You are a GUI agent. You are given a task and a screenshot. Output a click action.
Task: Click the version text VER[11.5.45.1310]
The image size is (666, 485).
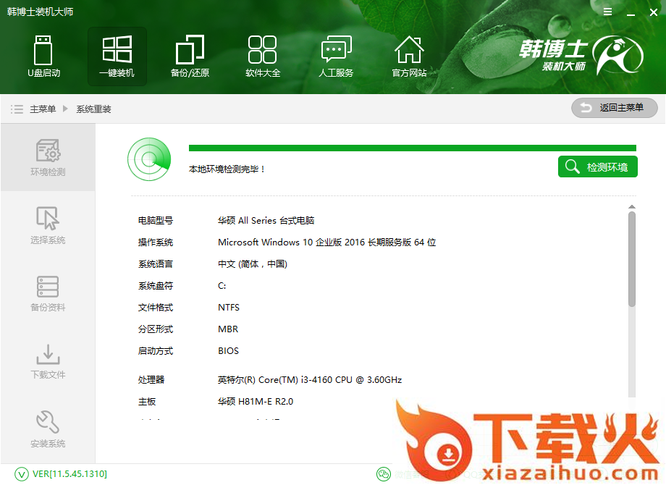coord(69,474)
